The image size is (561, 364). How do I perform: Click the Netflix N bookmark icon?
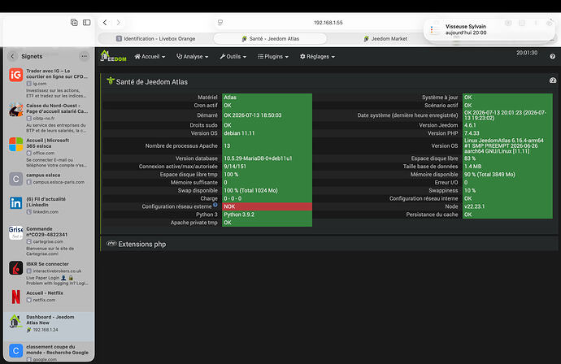click(15, 297)
